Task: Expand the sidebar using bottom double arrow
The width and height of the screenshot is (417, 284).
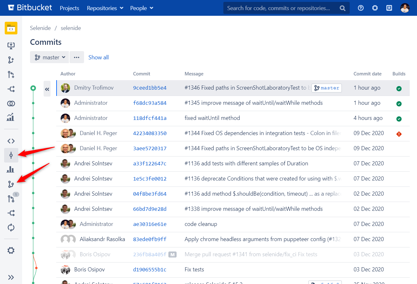Action: pyautogui.click(x=11, y=277)
